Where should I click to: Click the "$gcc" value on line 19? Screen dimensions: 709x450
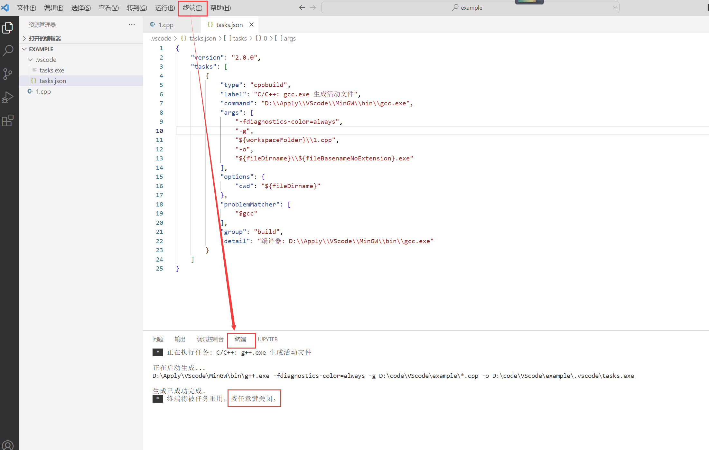[246, 213]
